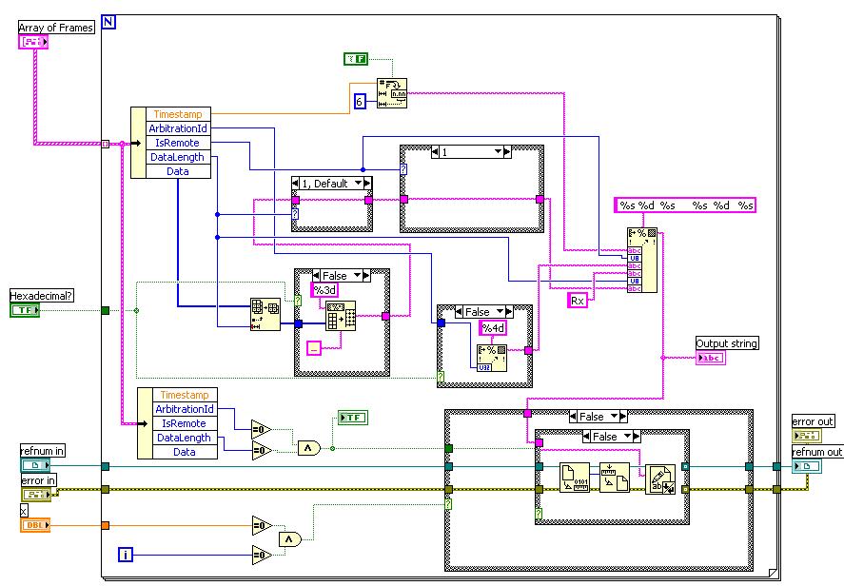Click the Write to Text File node
This screenshot has height=586, width=844.
(x=660, y=479)
